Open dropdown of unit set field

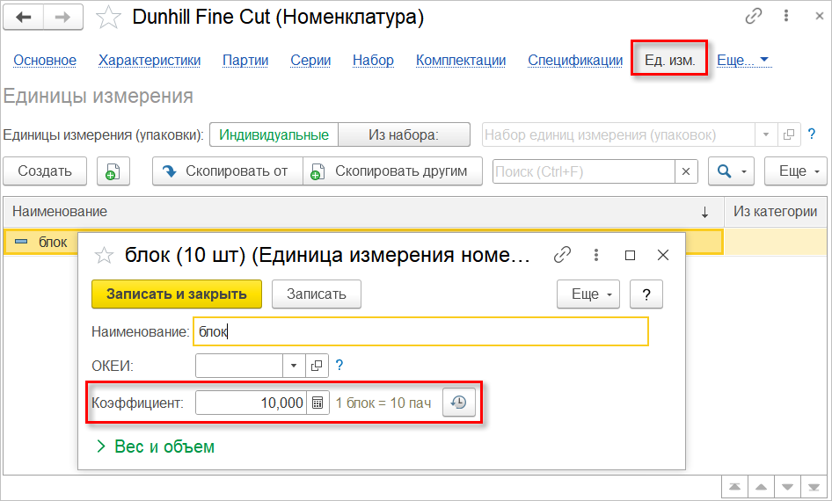(x=766, y=134)
